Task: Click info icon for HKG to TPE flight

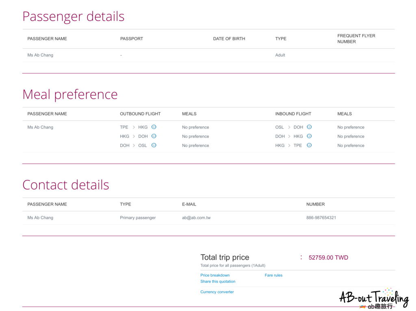Action: coord(309,145)
